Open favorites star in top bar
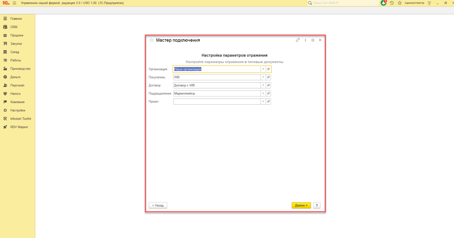This screenshot has width=454, height=238. coord(400,3)
